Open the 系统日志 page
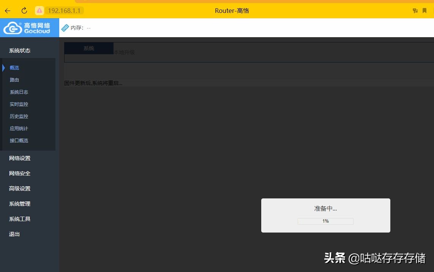The height and width of the screenshot is (272, 434). 19,92
